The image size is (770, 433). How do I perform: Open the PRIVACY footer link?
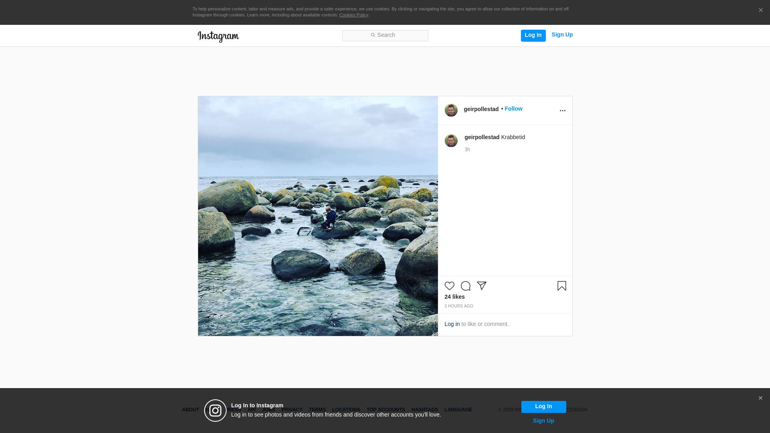(292, 410)
